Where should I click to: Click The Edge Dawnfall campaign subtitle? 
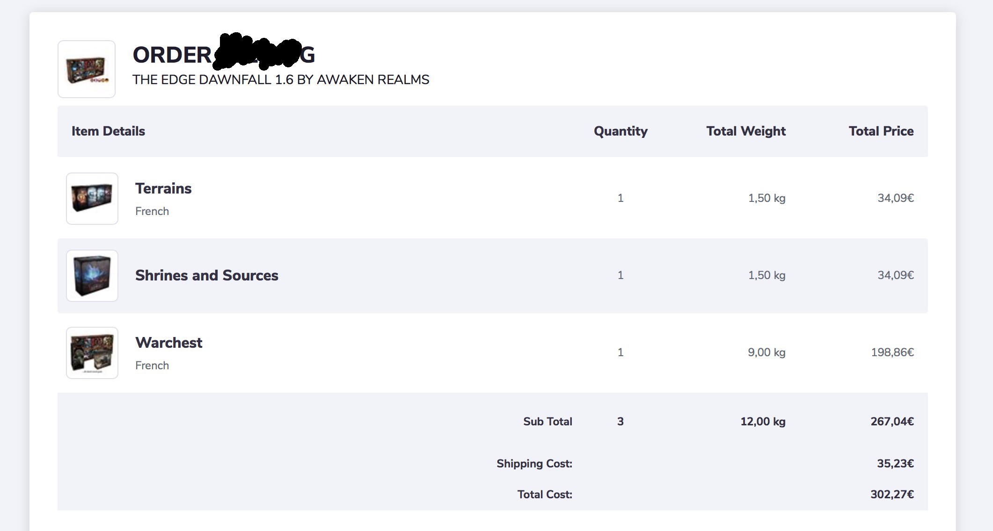tap(281, 80)
